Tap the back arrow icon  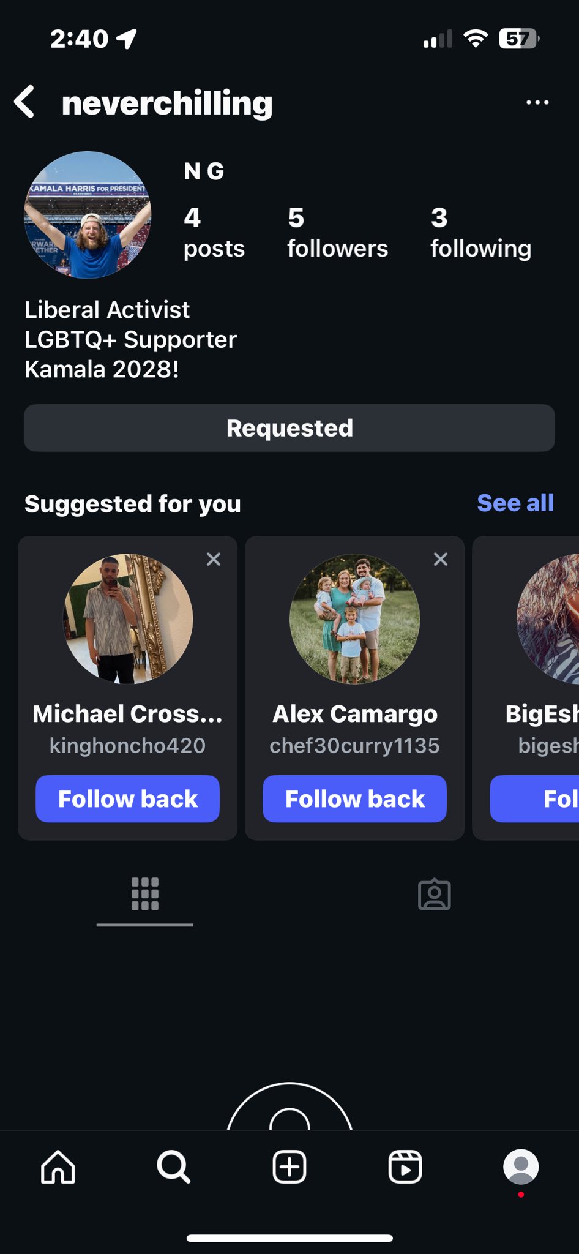tap(24, 102)
